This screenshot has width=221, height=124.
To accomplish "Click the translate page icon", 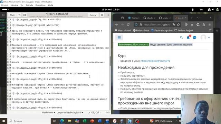I will tap(174, 24).
